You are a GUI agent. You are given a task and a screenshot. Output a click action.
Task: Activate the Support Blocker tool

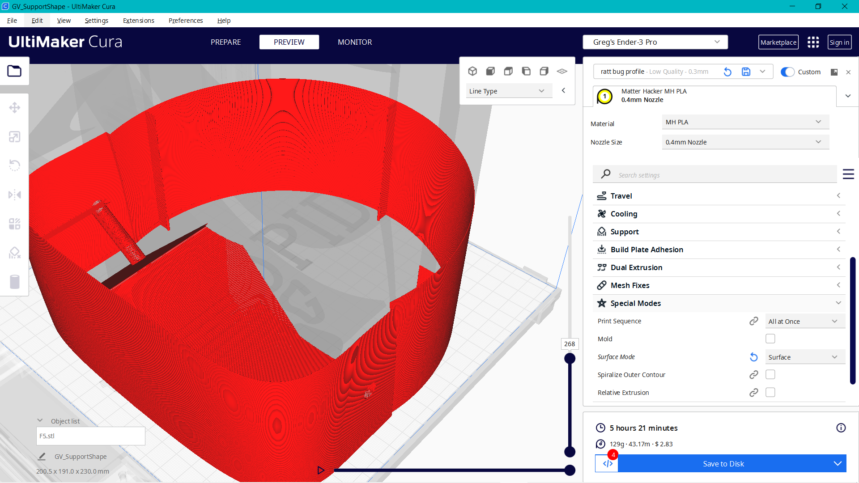(x=15, y=252)
